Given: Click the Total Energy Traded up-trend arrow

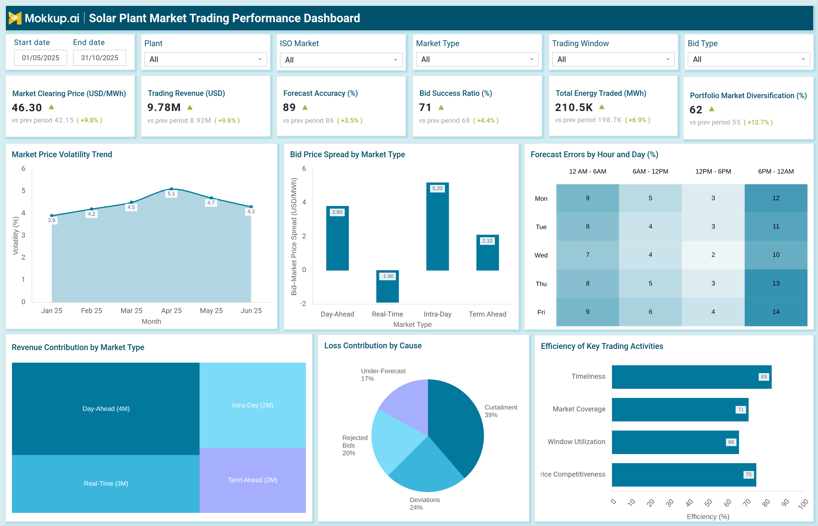Looking at the screenshot, I should tap(602, 107).
